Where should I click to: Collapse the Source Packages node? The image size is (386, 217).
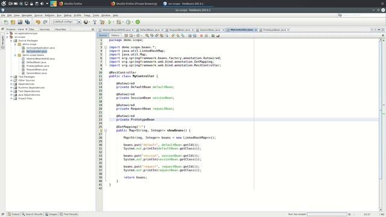pyautogui.click(x=11, y=40)
